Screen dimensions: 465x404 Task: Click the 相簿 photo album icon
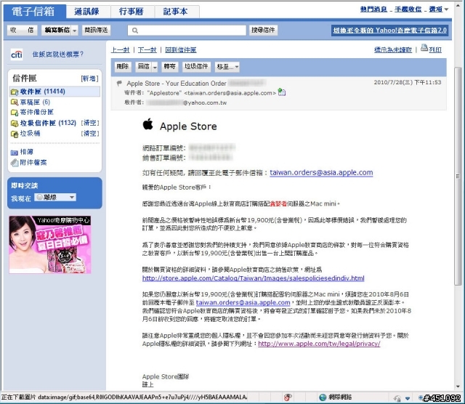(15, 153)
